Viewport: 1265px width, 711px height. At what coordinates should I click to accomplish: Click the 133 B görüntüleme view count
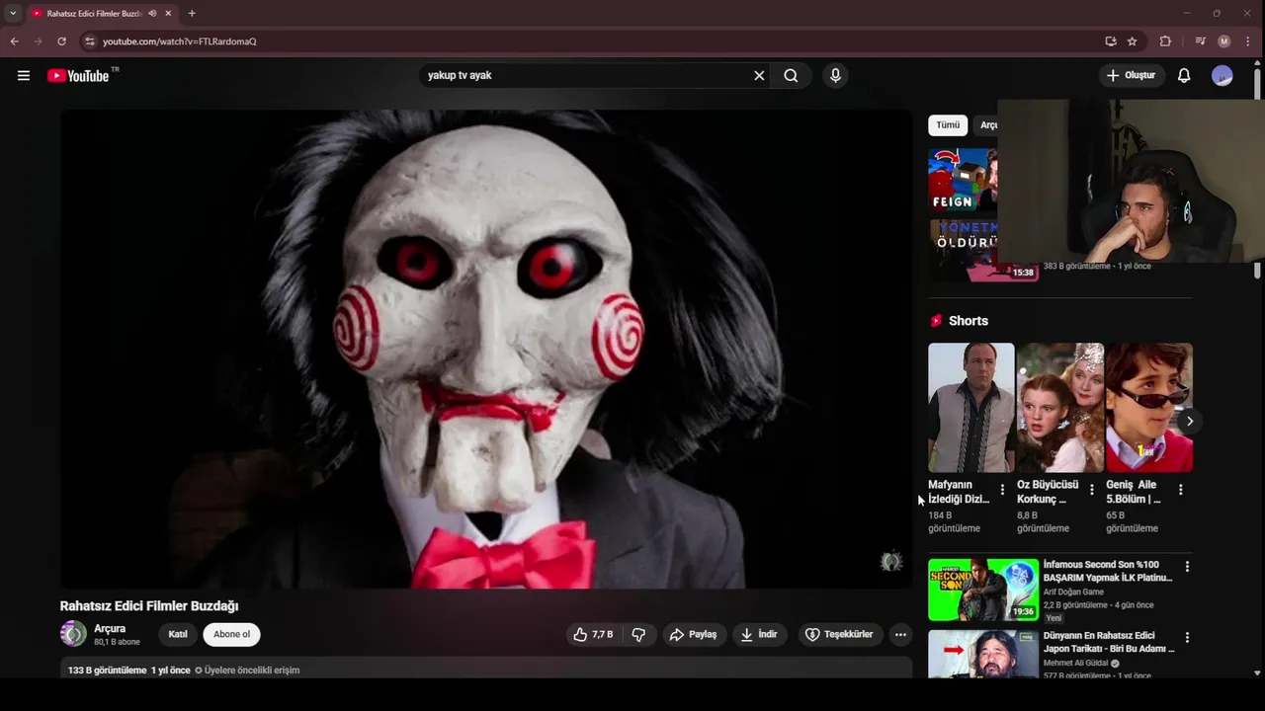(x=107, y=671)
